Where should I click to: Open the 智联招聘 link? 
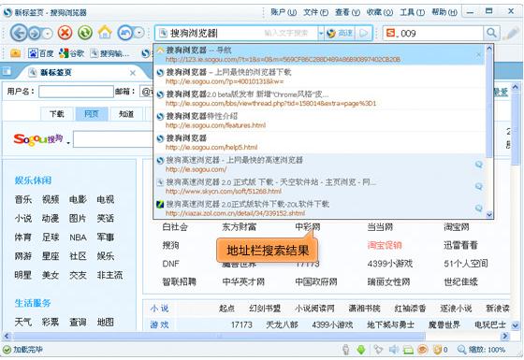pos(179,281)
